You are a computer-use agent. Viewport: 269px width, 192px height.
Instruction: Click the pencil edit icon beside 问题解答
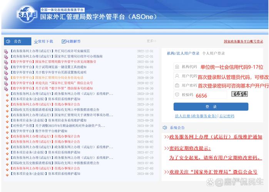point(63,41)
